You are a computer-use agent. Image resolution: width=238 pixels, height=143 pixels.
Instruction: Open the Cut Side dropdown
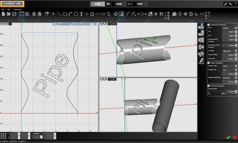tap(230, 51)
